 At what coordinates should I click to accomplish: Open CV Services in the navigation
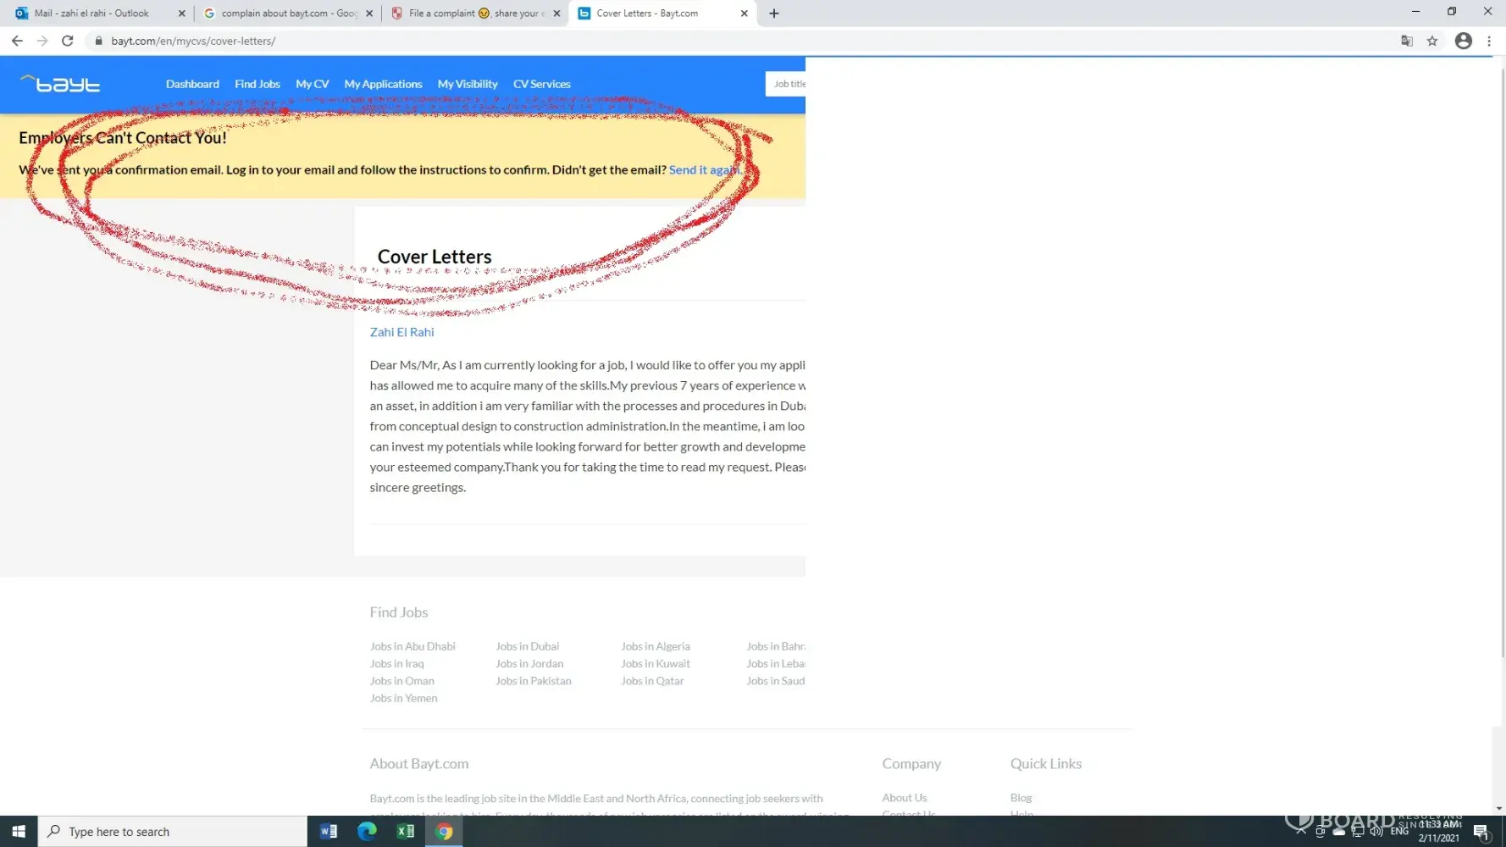click(542, 84)
